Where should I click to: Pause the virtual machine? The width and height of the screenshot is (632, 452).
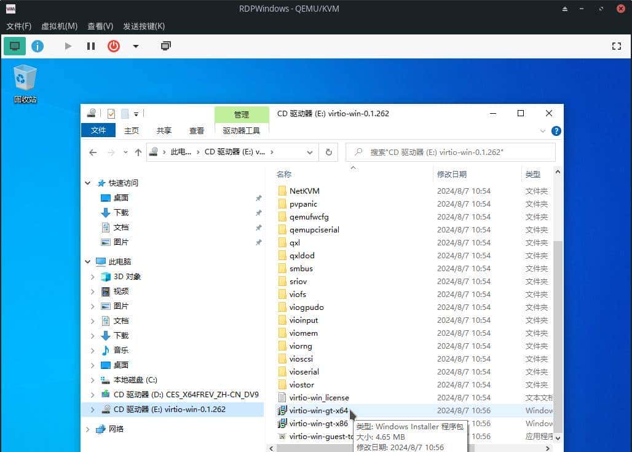[90, 46]
